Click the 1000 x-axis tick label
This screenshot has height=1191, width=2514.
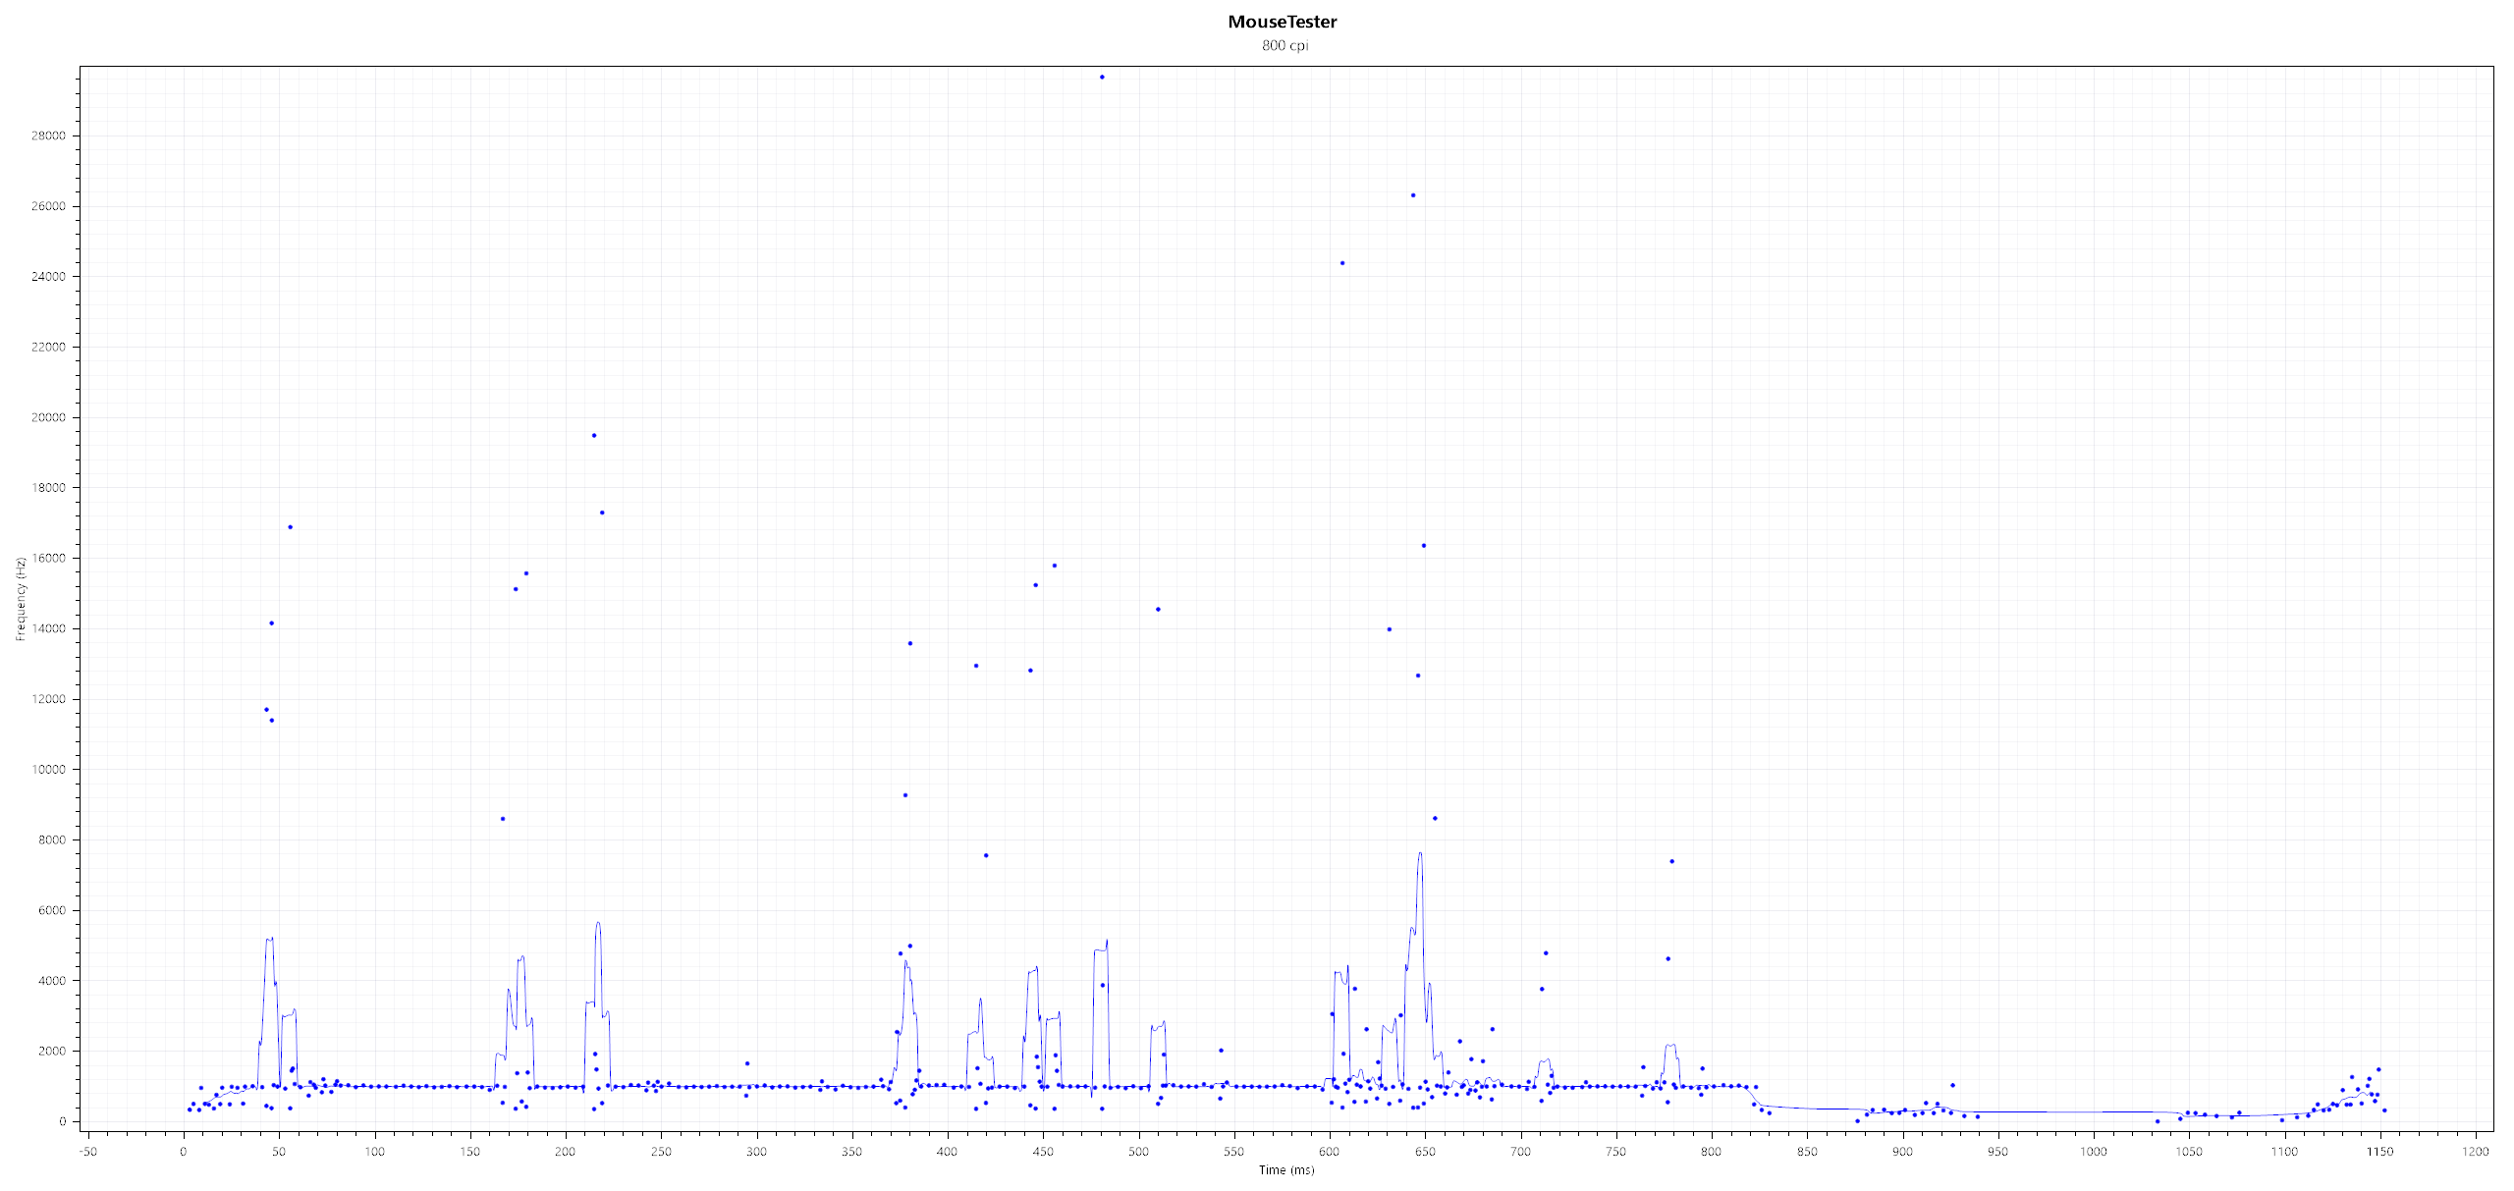(x=2094, y=1152)
